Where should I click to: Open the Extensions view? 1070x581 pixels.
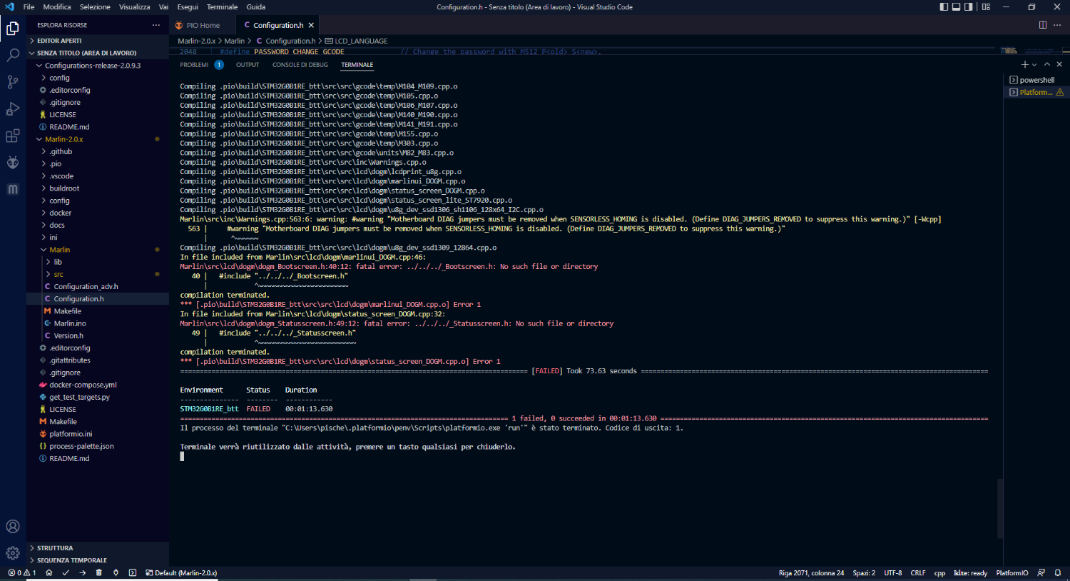pyautogui.click(x=13, y=136)
